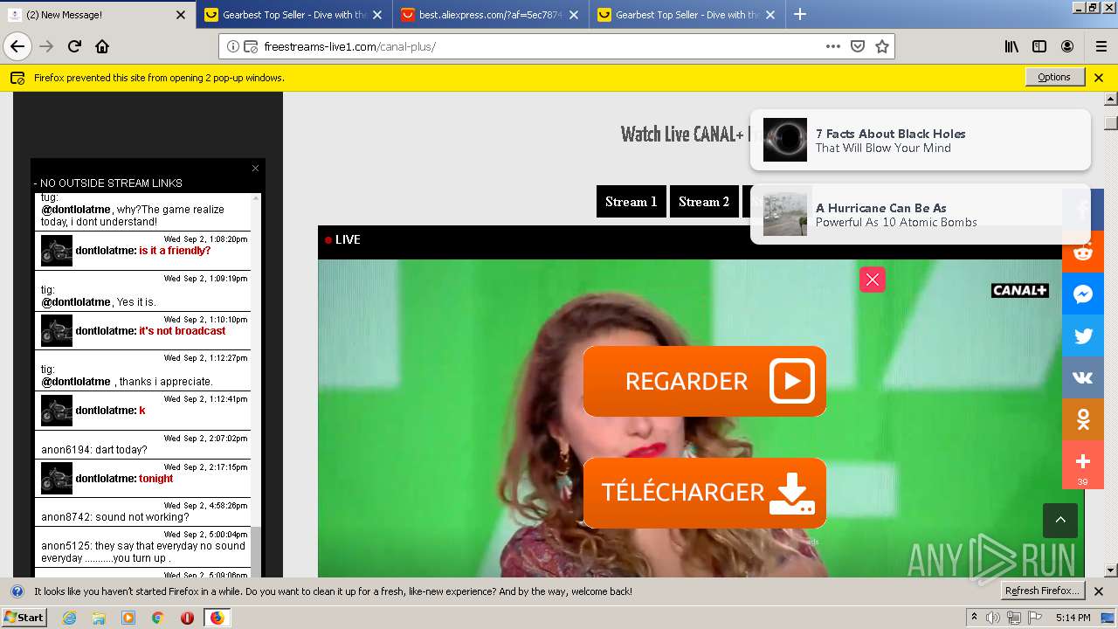Image resolution: width=1118 pixels, height=629 pixels.
Task: Open File Explorer from taskbar
Action: click(x=99, y=618)
